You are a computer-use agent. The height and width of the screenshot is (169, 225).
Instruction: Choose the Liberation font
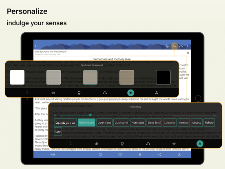click(170, 122)
